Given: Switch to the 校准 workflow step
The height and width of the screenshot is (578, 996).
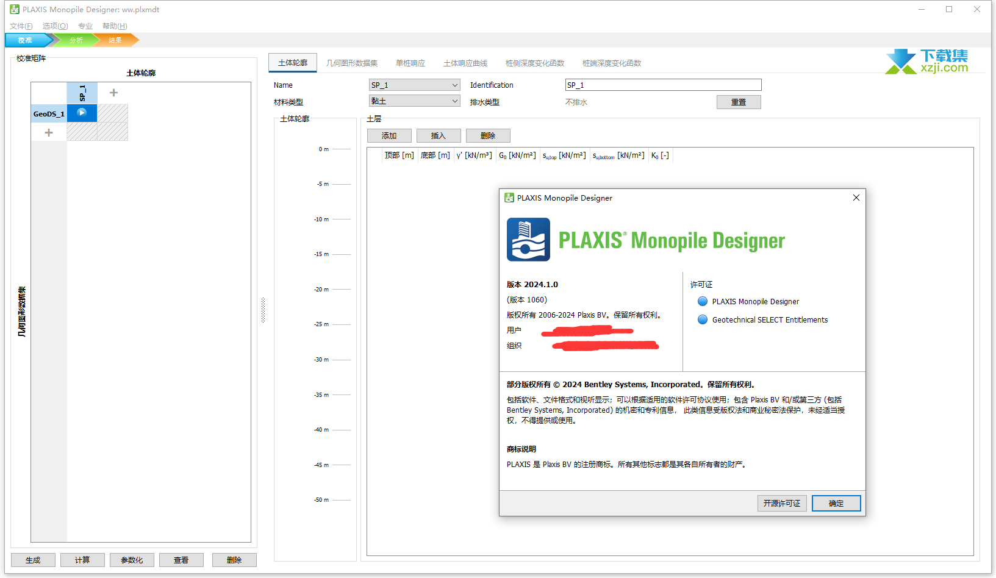Looking at the screenshot, I should (x=26, y=40).
